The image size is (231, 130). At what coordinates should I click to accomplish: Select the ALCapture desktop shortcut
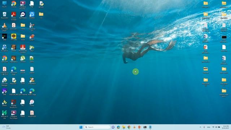point(5,48)
